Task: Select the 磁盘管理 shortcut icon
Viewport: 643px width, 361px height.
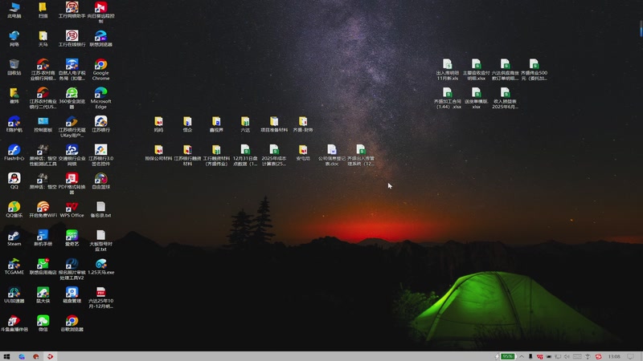Action: tap(72, 294)
